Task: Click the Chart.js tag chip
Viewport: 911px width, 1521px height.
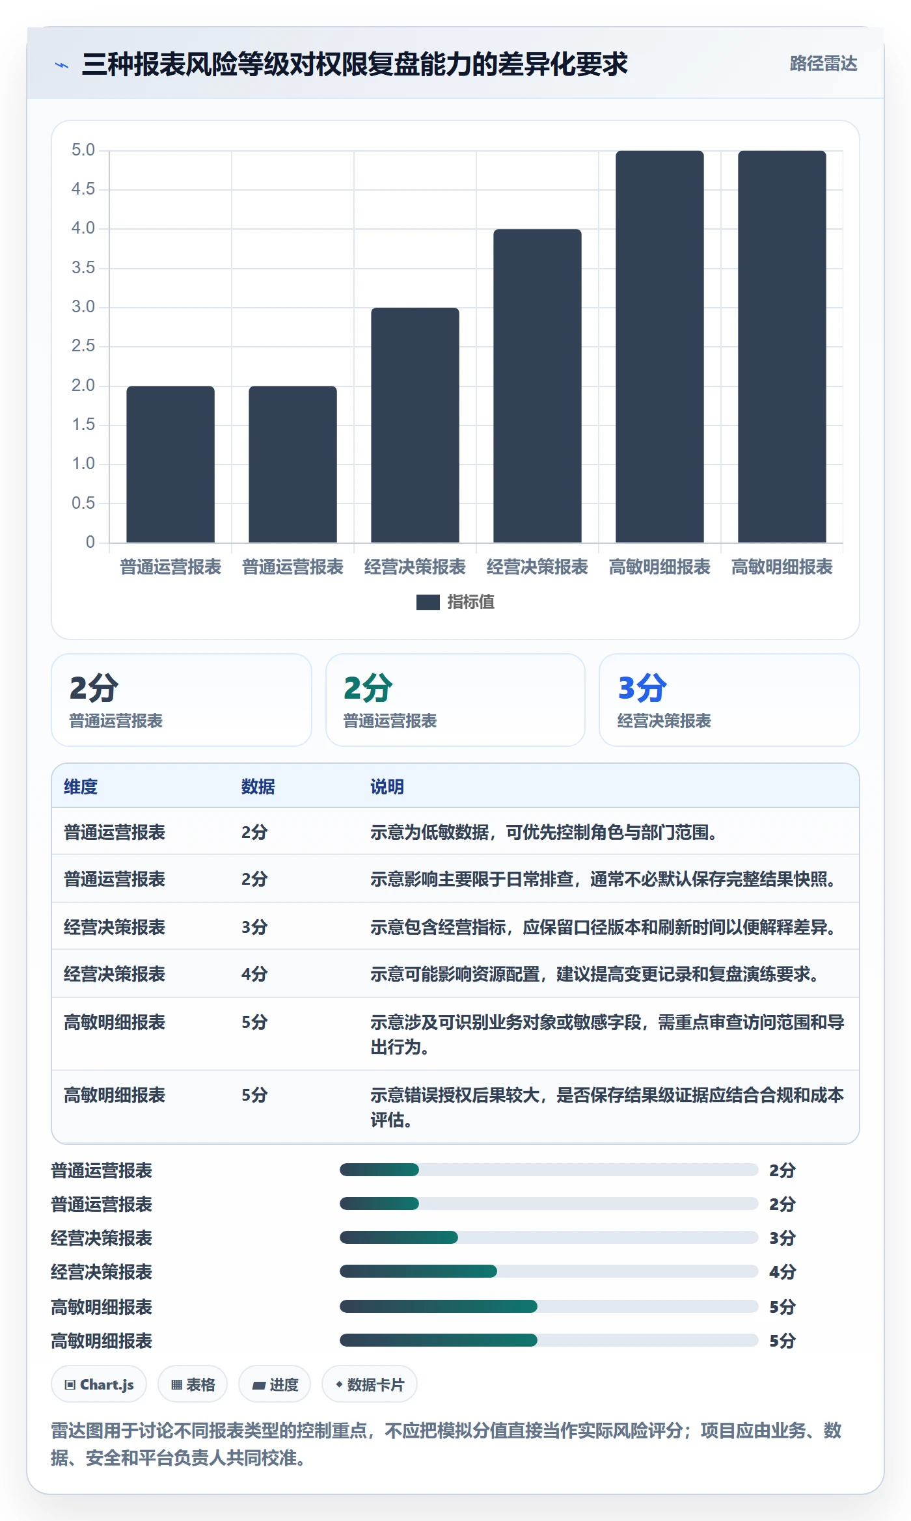Action: pos(99,1384)
